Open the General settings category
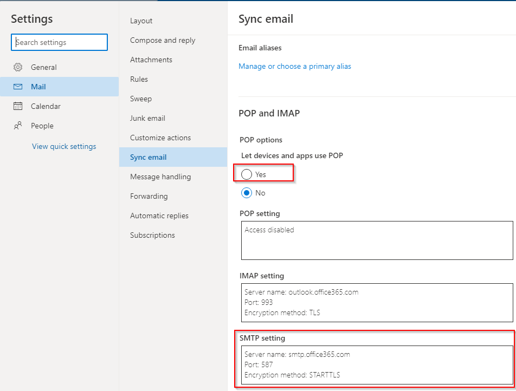The width and height of the screenshot is (516, 391). [x=59, y=67]
